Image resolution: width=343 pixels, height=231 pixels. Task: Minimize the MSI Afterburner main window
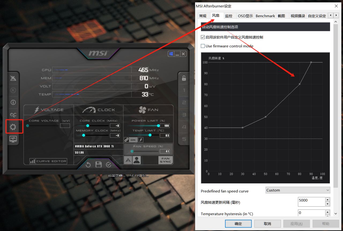tap(177, 54)
